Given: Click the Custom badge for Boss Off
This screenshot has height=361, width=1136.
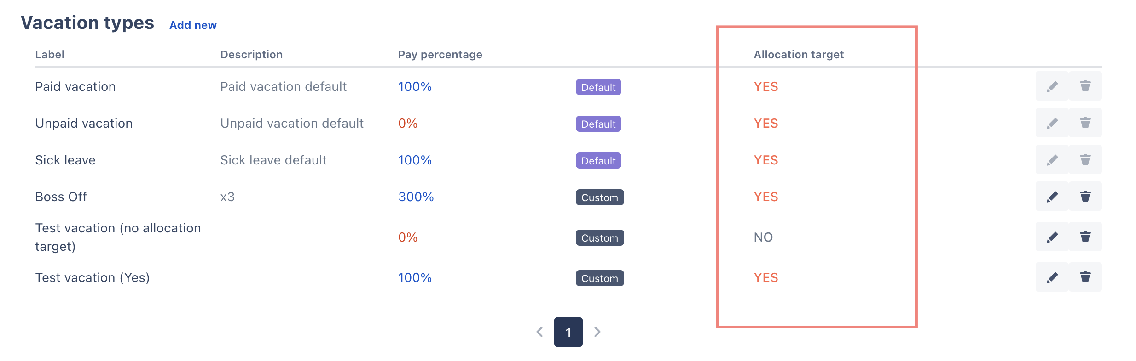Looking at the screenshot, I should click(x=599, y=197).
